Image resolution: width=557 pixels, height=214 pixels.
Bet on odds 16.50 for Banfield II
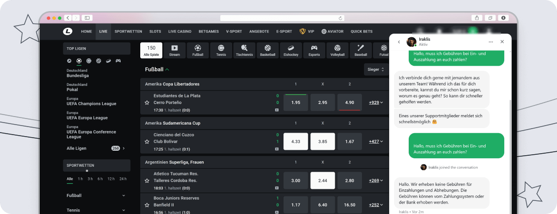click(x=349, y=205)
